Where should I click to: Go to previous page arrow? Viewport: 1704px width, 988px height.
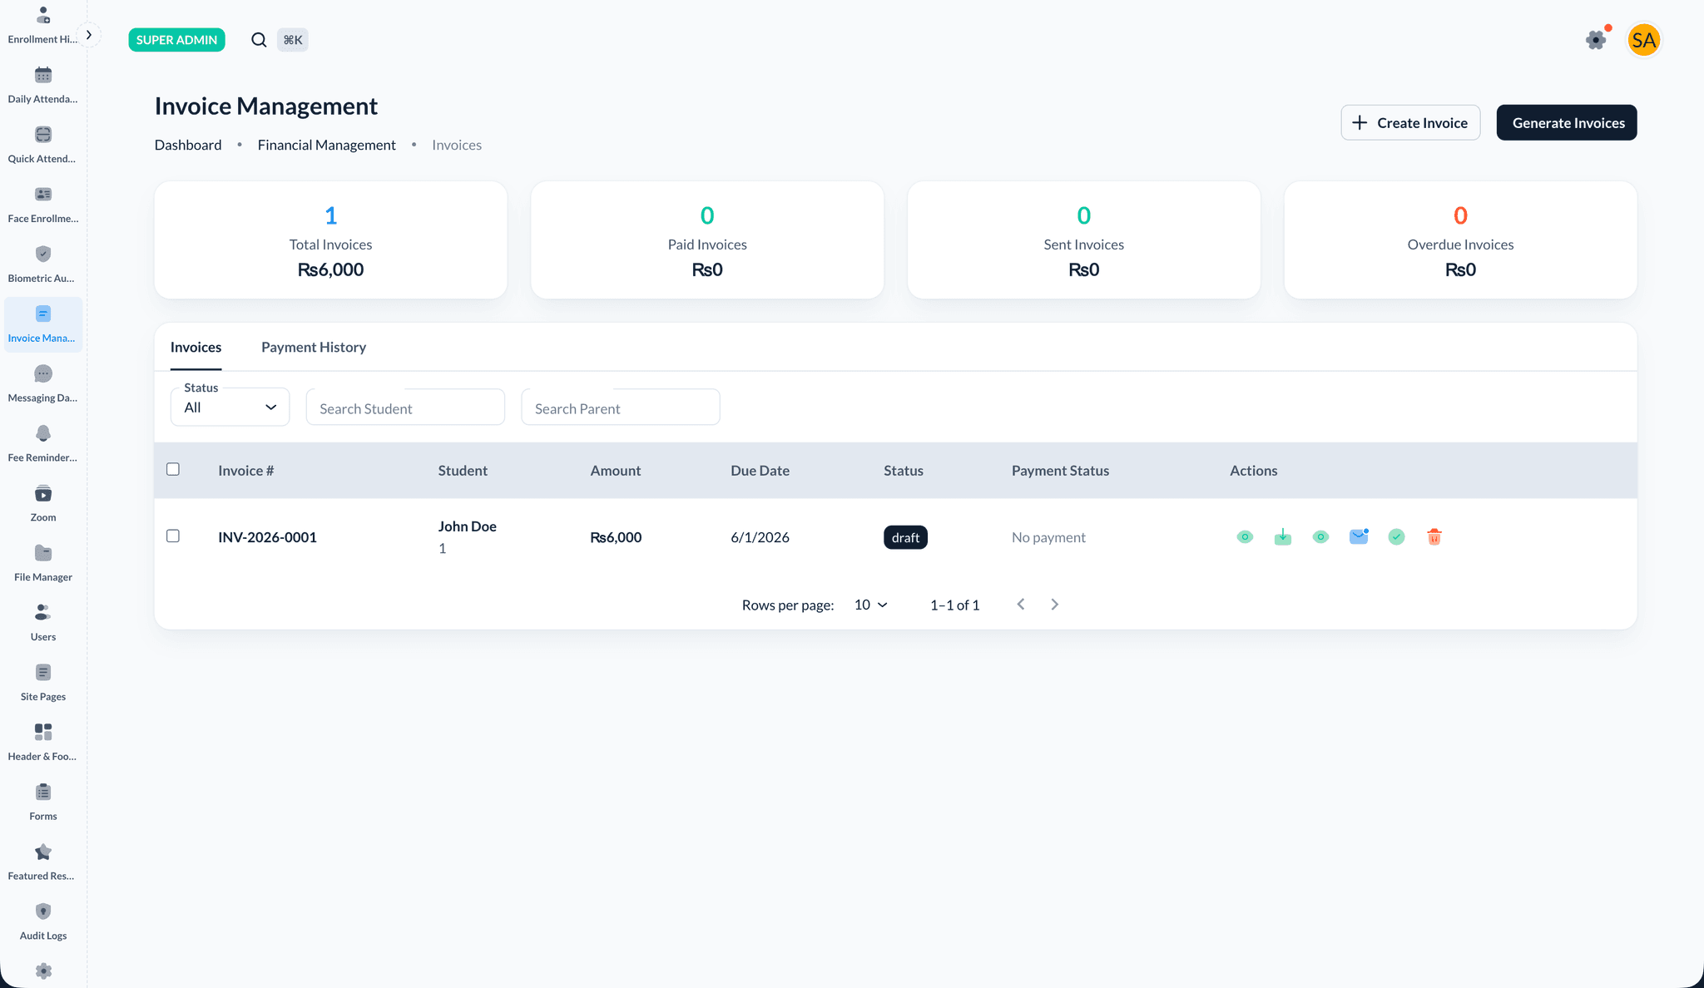1021,605
